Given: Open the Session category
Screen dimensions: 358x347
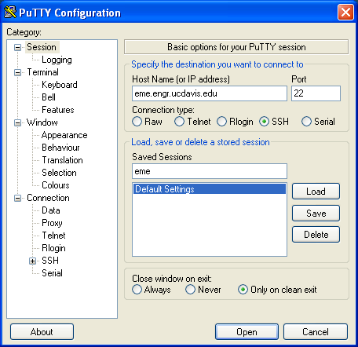Looking at the screenshot, I should tap(42, 47).
